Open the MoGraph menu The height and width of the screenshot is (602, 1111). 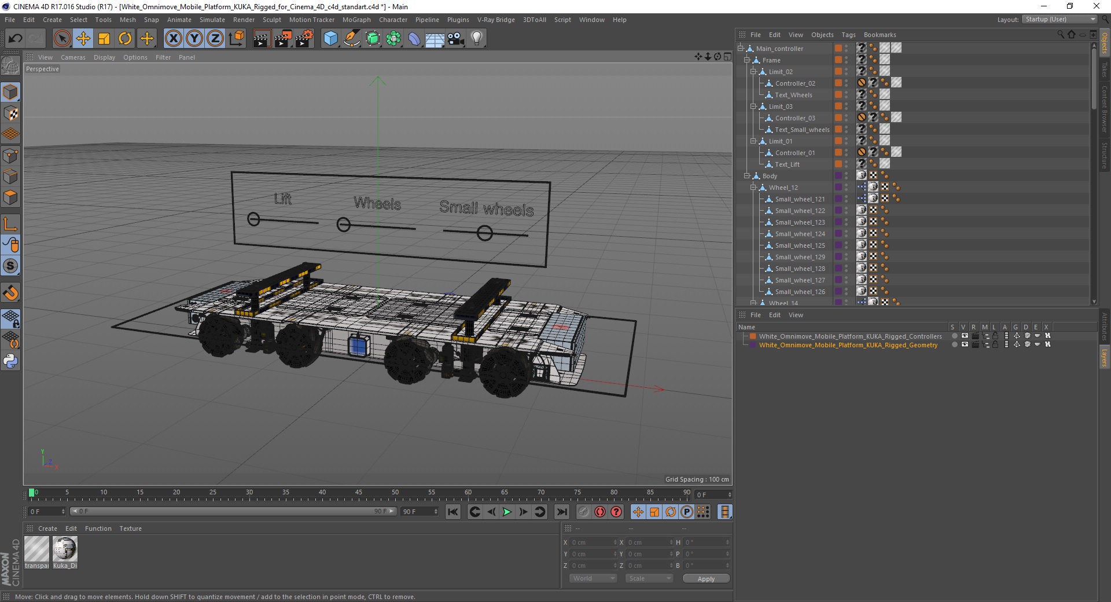tap(356, 20)
